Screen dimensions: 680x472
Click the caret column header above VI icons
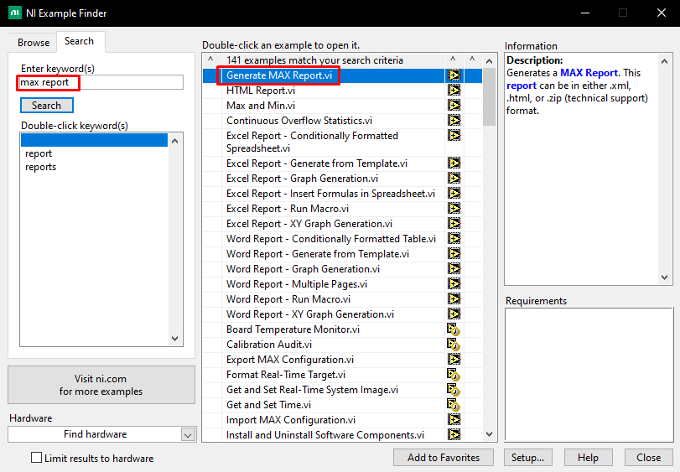point(453,60)
